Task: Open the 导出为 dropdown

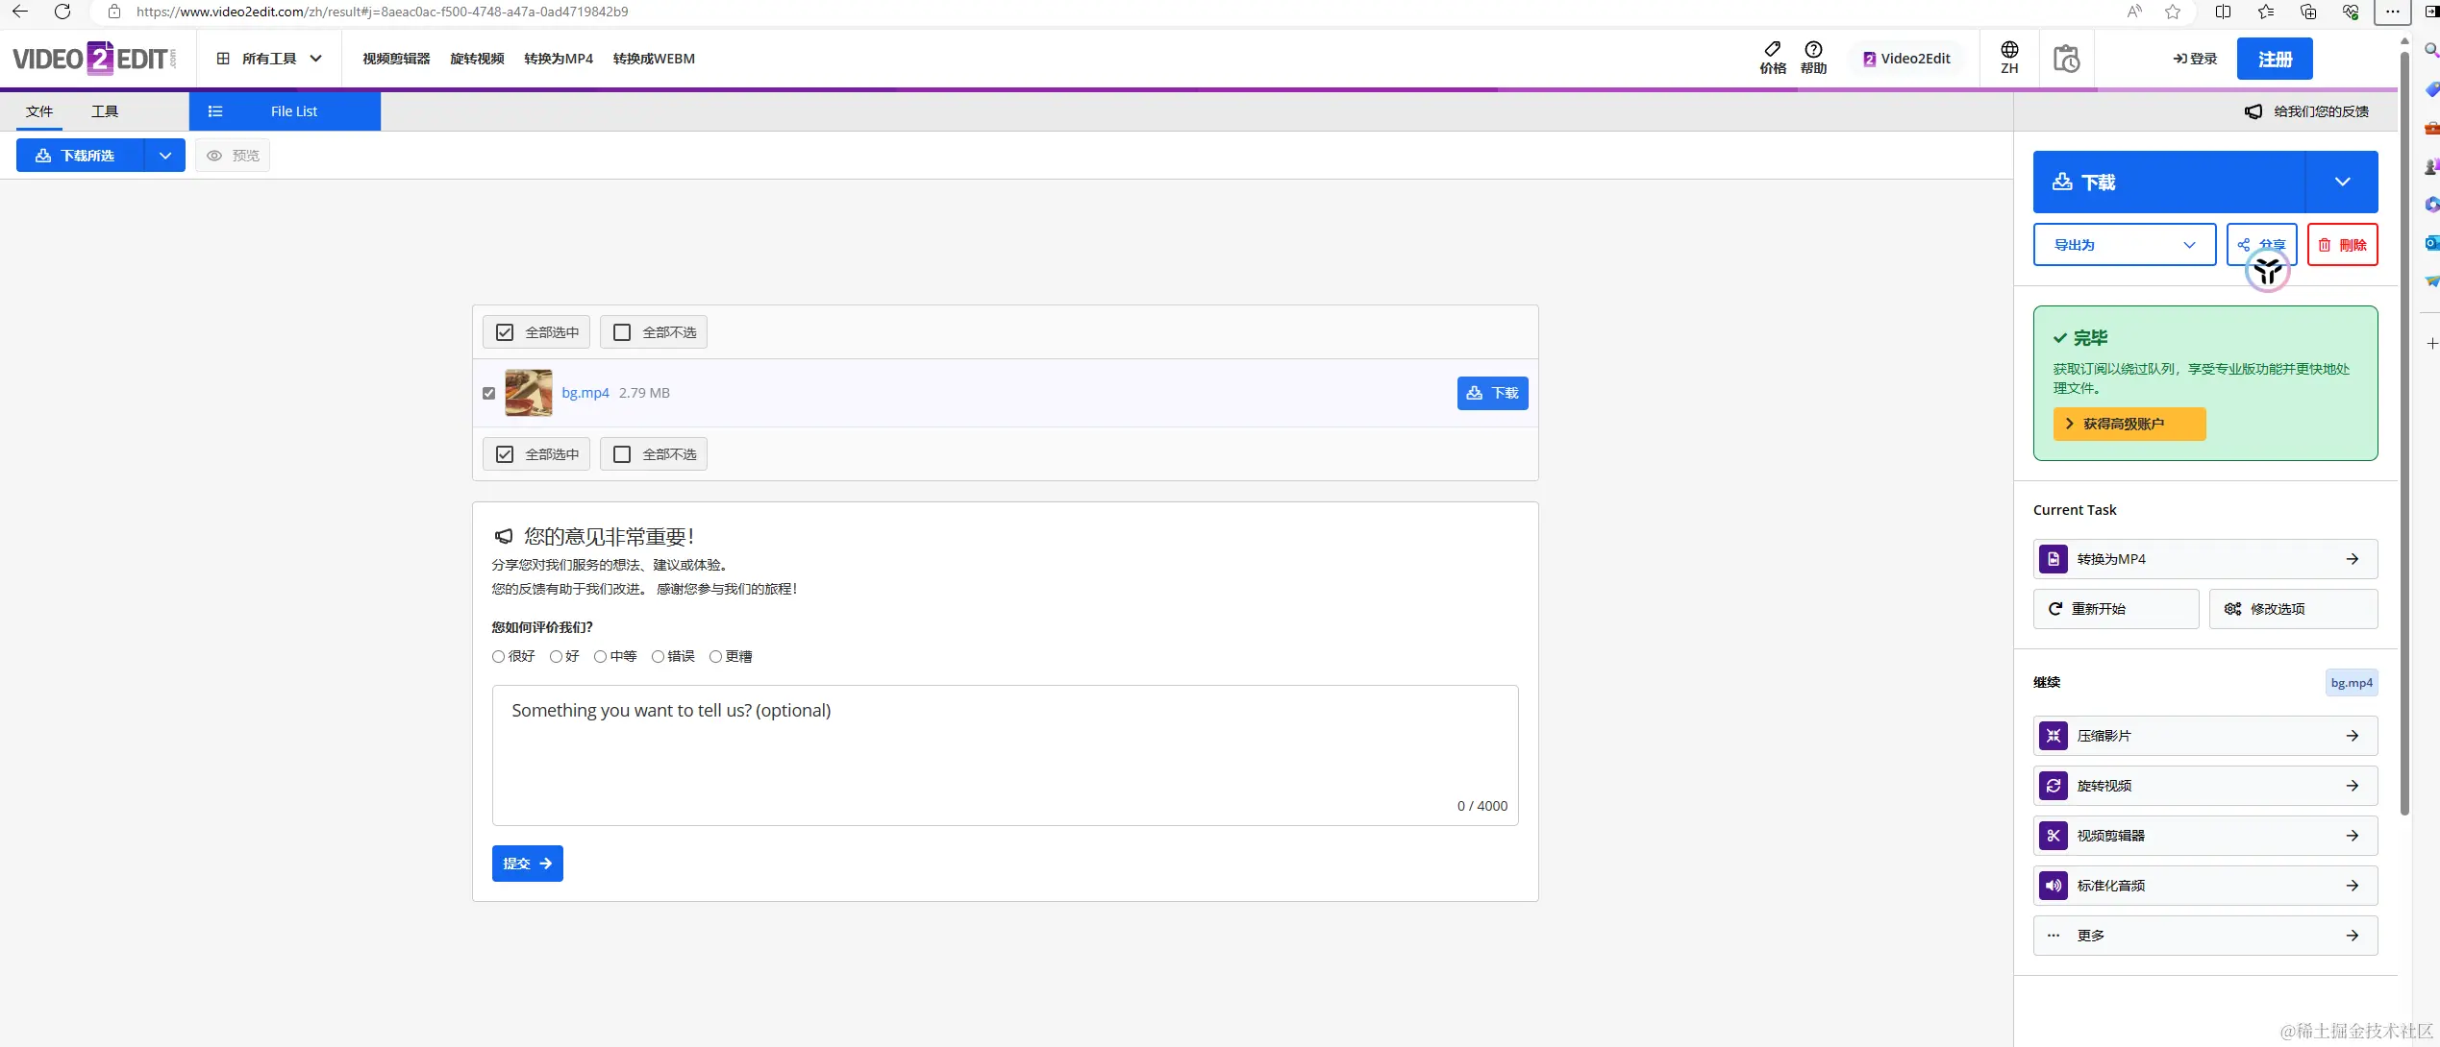Action: [2124, 245]
